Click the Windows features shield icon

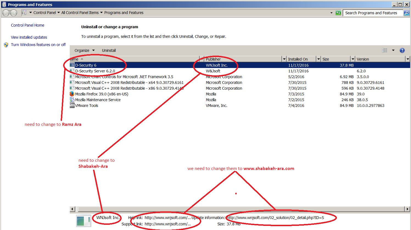tap(6, 45)
